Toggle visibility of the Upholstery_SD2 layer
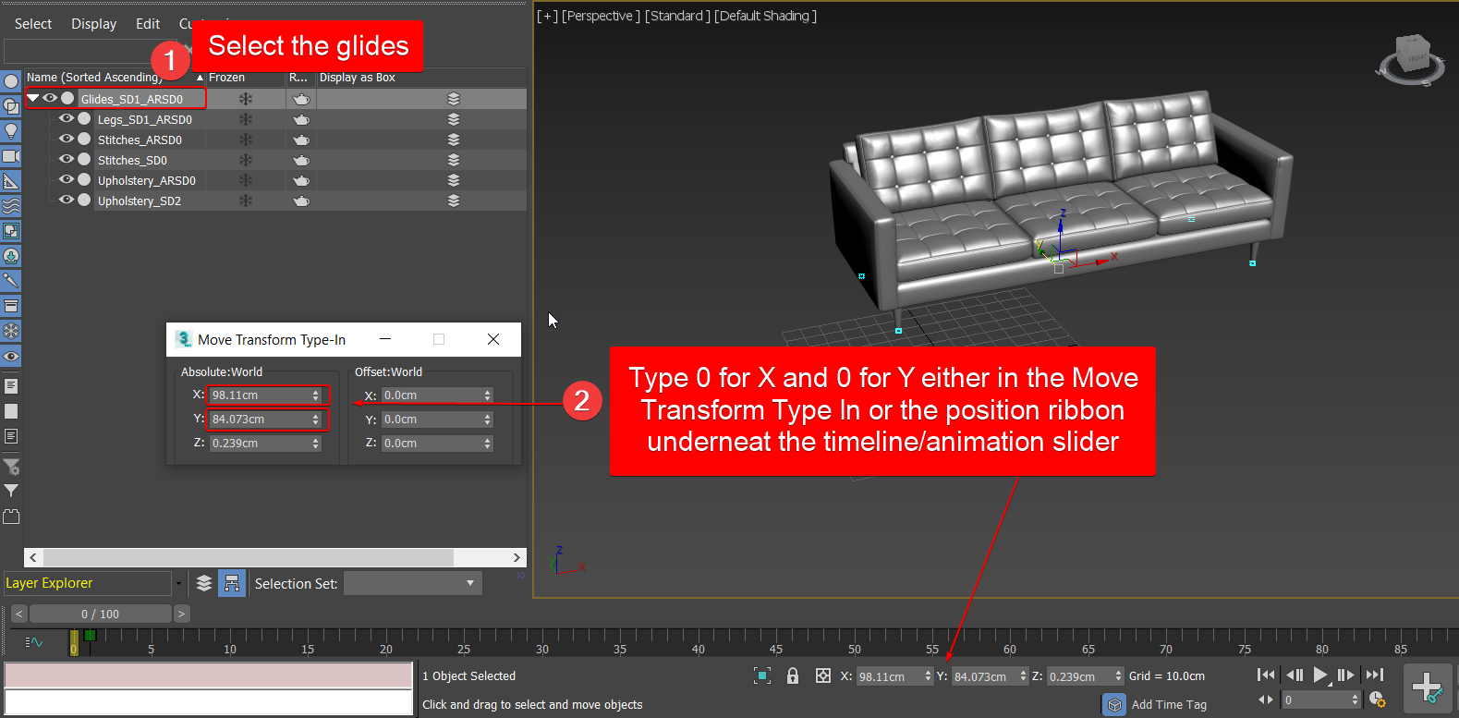This screenshot has height=718, width=1459. (67, 201)
